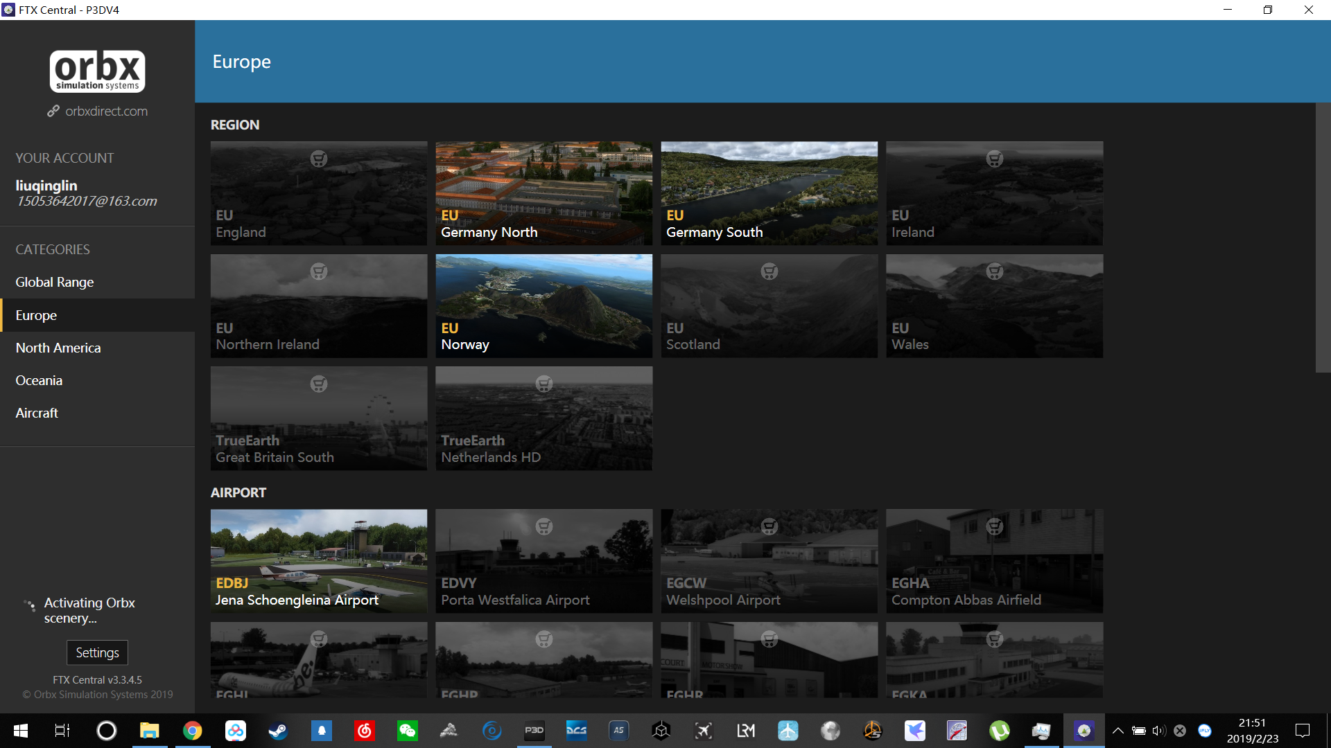Click cart icon on Netherlands HD tile
The height and width of the screenshot is (748, 1331).
coord(544,384)
